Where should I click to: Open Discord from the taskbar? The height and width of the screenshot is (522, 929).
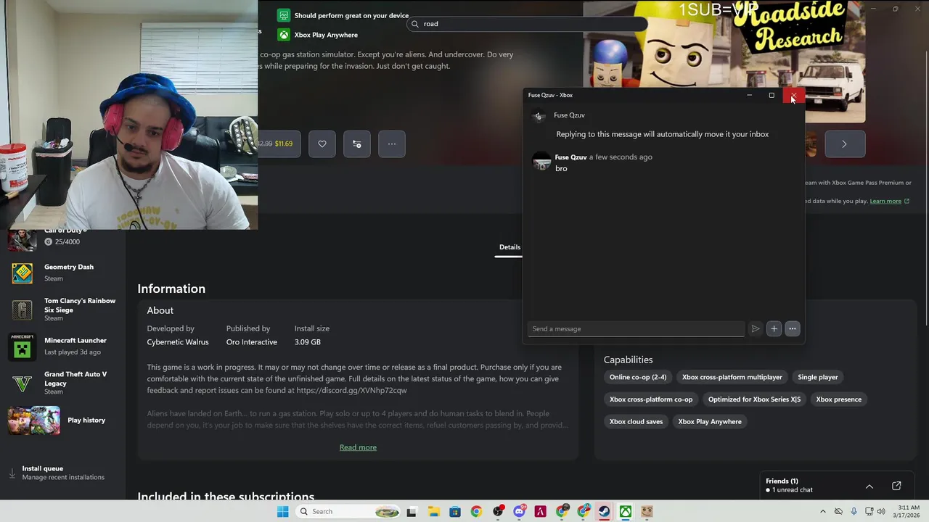(519, 512)
